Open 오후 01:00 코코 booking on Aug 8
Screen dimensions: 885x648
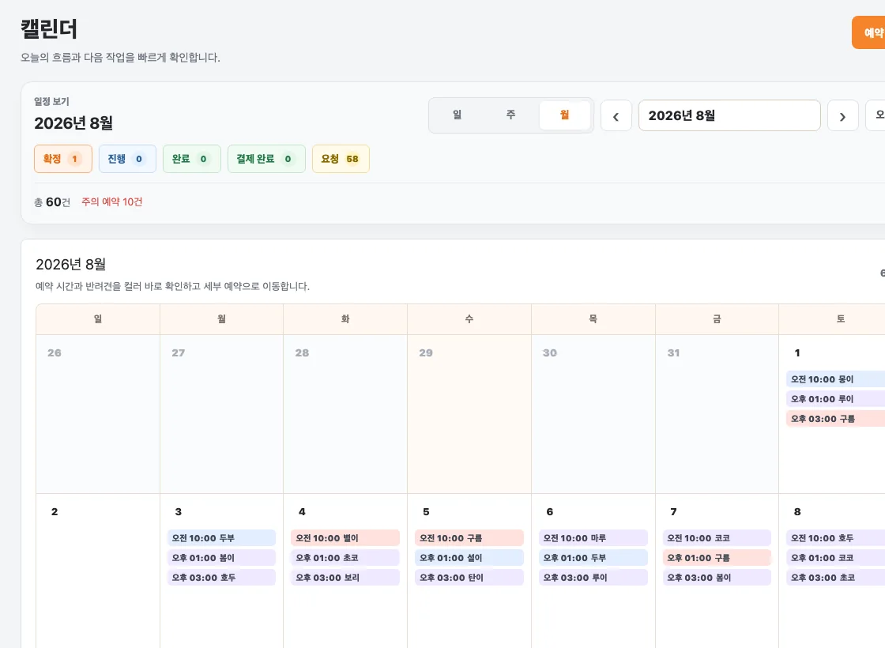[835, 558]
